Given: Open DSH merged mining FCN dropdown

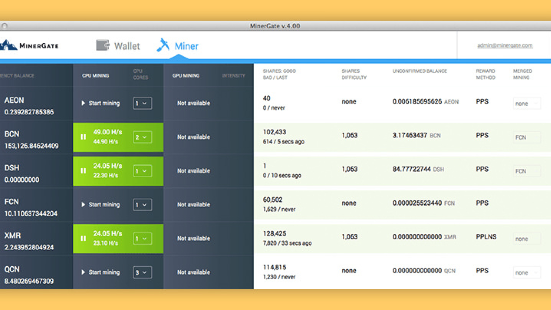Looking at the screenshot, I should click(527, 171).
